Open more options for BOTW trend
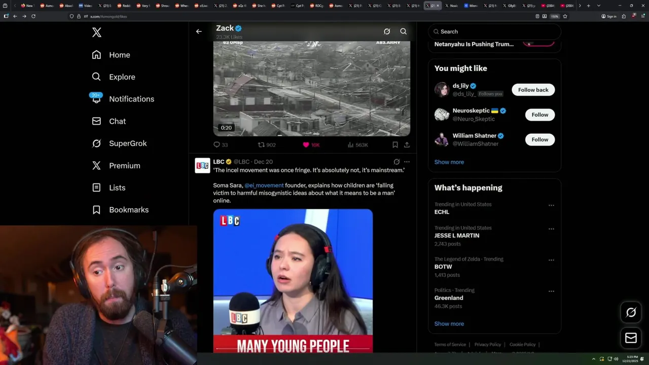The image size is (649, 365). pos(551,260)
